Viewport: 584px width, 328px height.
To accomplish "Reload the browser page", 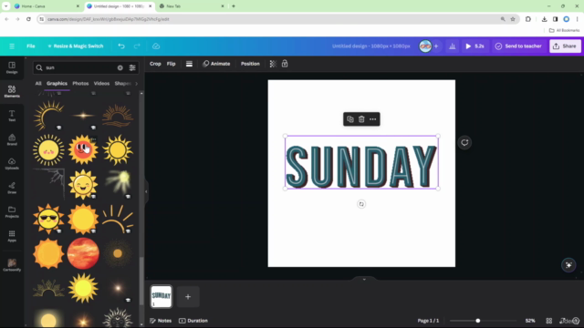I will pos(28,19).
